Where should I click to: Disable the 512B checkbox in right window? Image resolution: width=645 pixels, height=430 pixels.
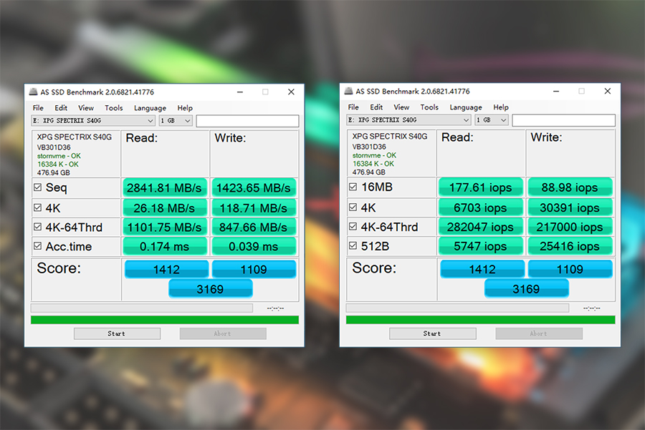click(x=353, y=245)
